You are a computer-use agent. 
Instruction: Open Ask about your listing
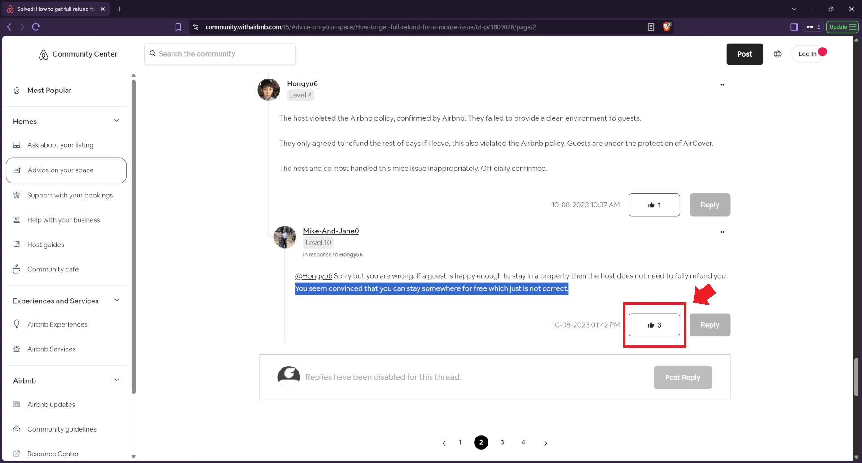click(61, 145)
